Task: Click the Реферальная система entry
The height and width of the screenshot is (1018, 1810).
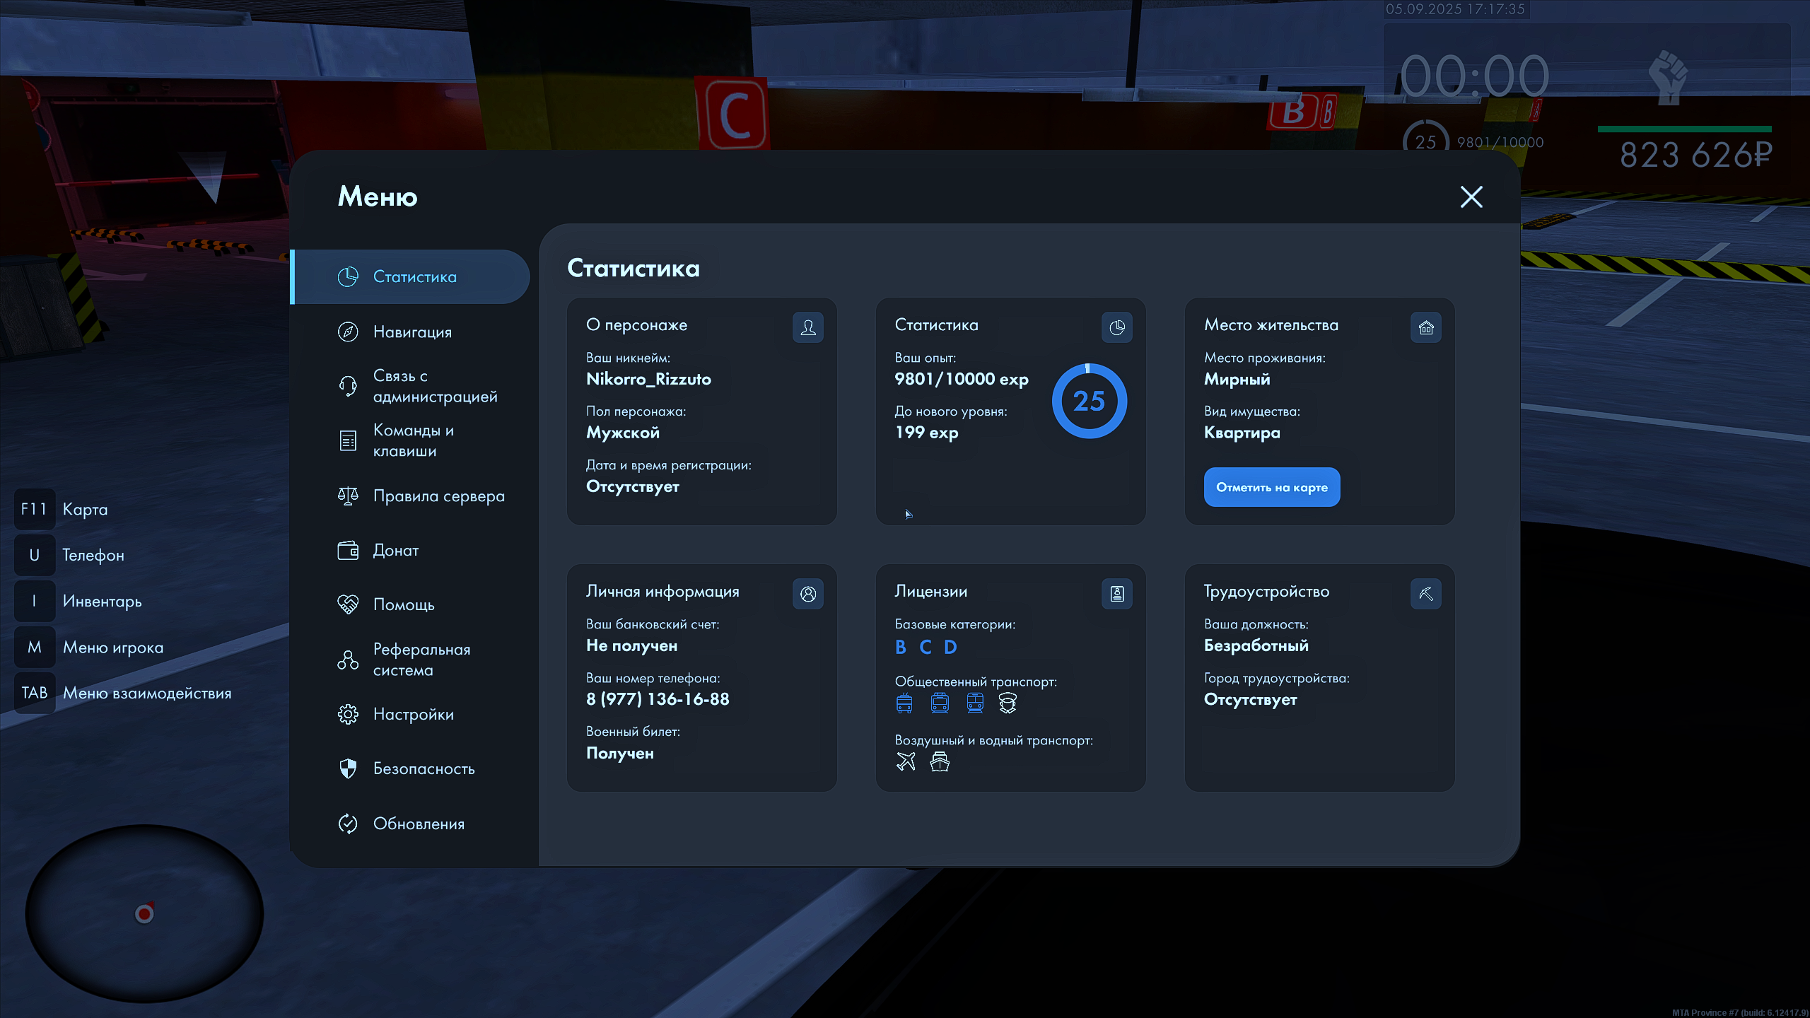Action: click(x=421, y=660)
